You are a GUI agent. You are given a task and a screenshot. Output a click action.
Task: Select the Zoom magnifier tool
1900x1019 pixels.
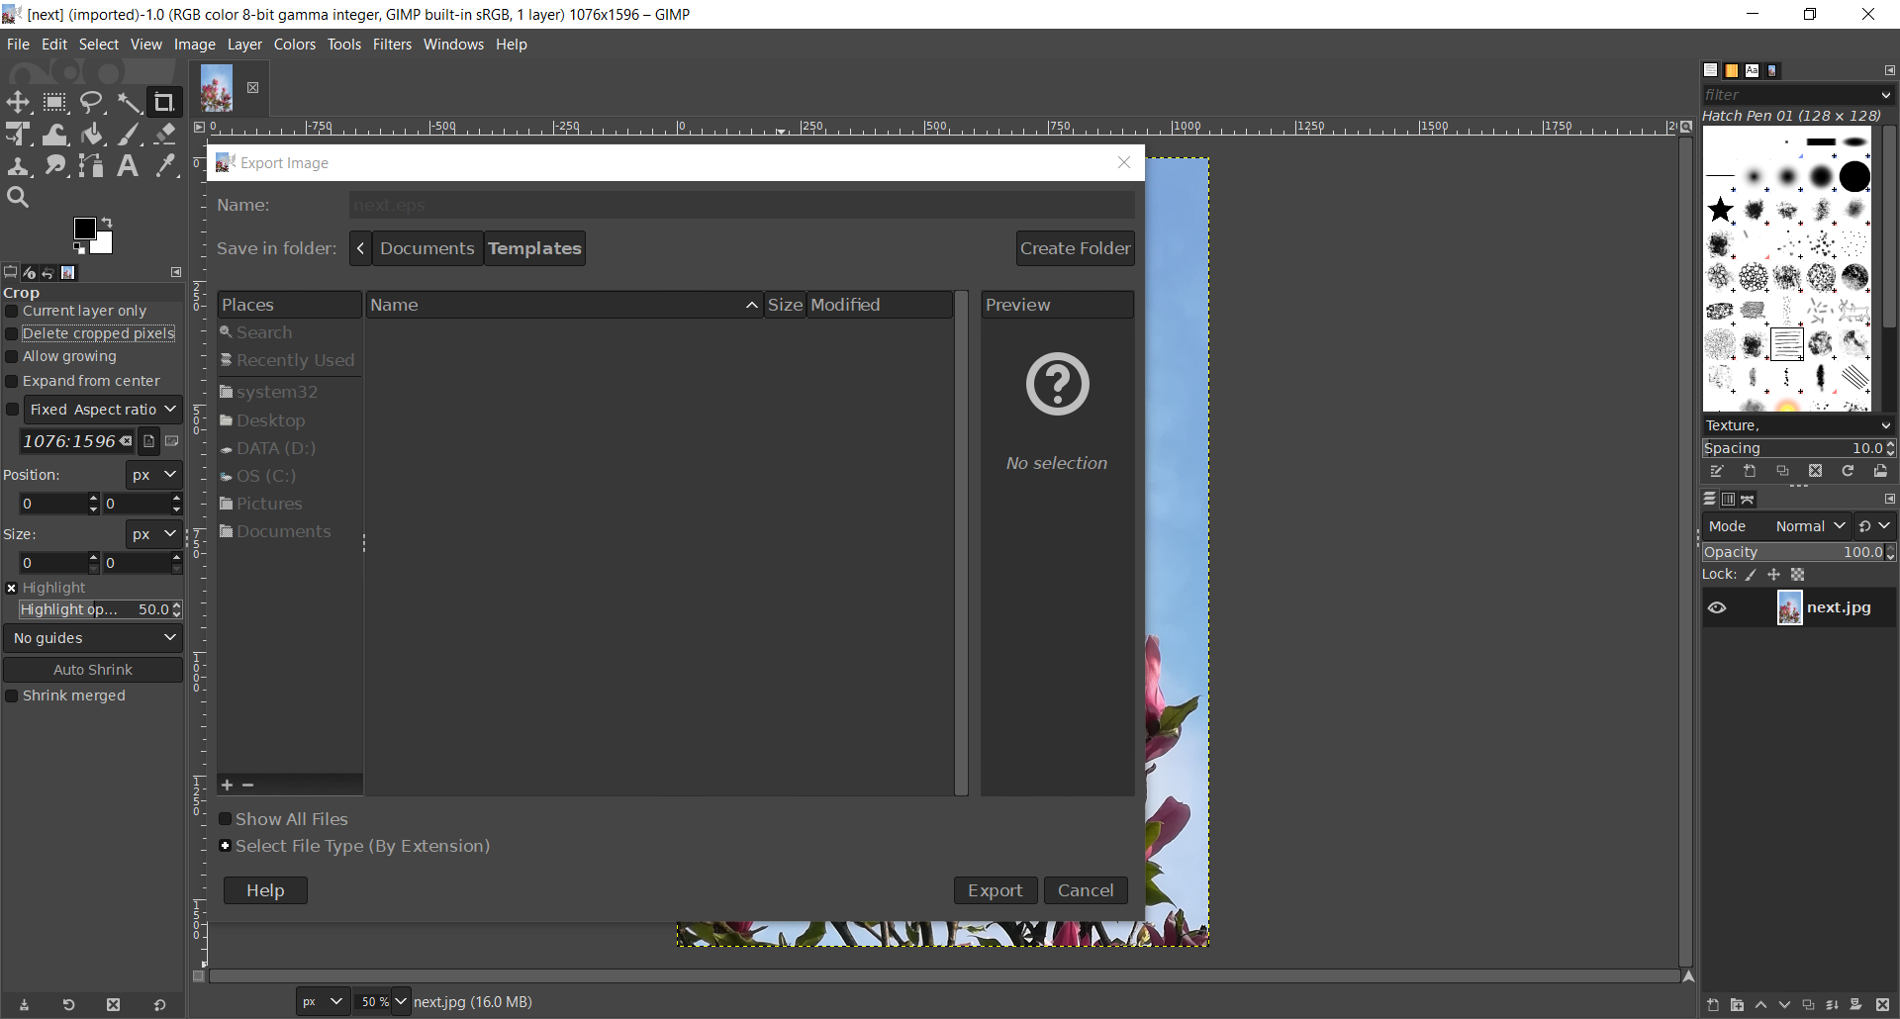(18, 198)
